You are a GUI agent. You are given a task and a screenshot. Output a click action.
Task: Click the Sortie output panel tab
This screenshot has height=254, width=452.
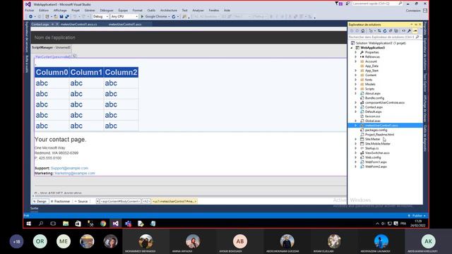tap(35, 208)
